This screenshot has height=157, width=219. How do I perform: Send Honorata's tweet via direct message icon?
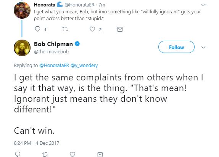[x=120, y=29]
